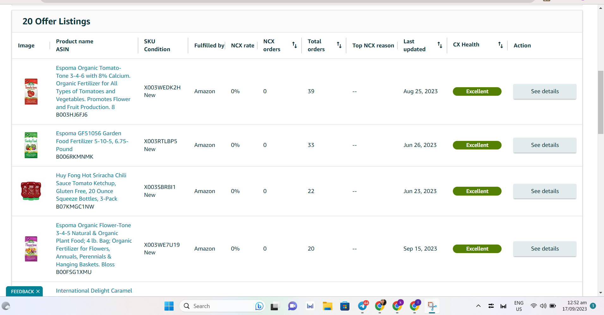Click the NCX rate column header
Screen dimensions: 604x315
click(243, 45)
